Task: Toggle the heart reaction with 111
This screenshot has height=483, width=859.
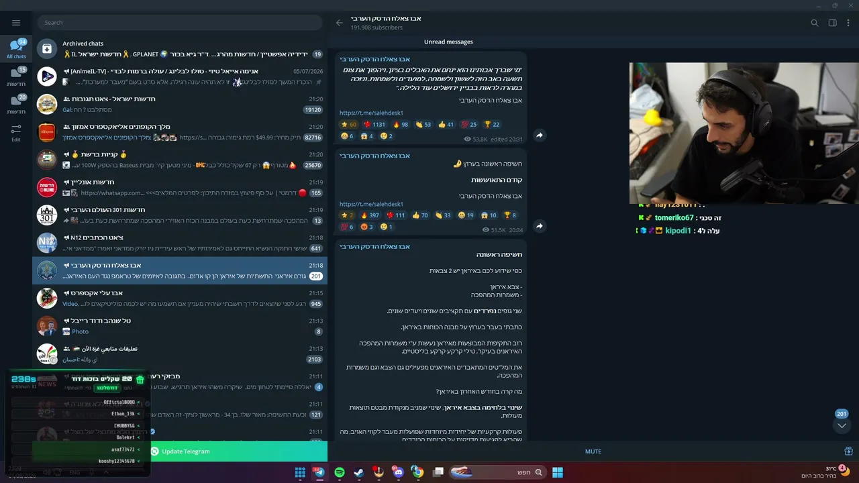Action: click(396, 215)
